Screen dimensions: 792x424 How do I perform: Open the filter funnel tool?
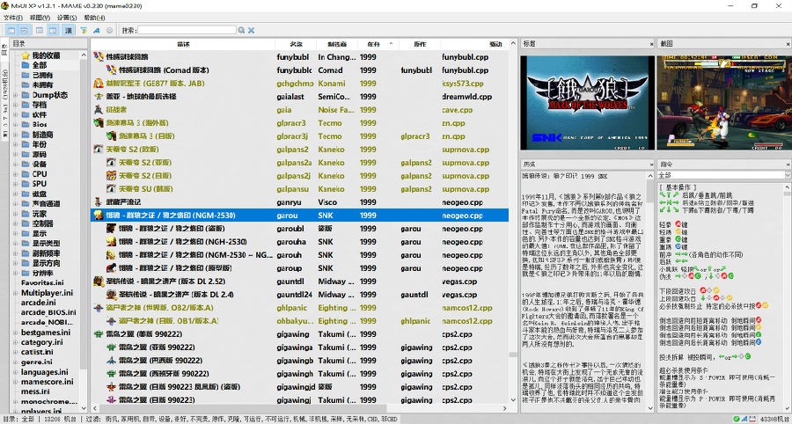pyautogui.click(x=84, y=30)
